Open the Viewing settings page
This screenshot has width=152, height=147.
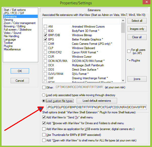point(8,20)
